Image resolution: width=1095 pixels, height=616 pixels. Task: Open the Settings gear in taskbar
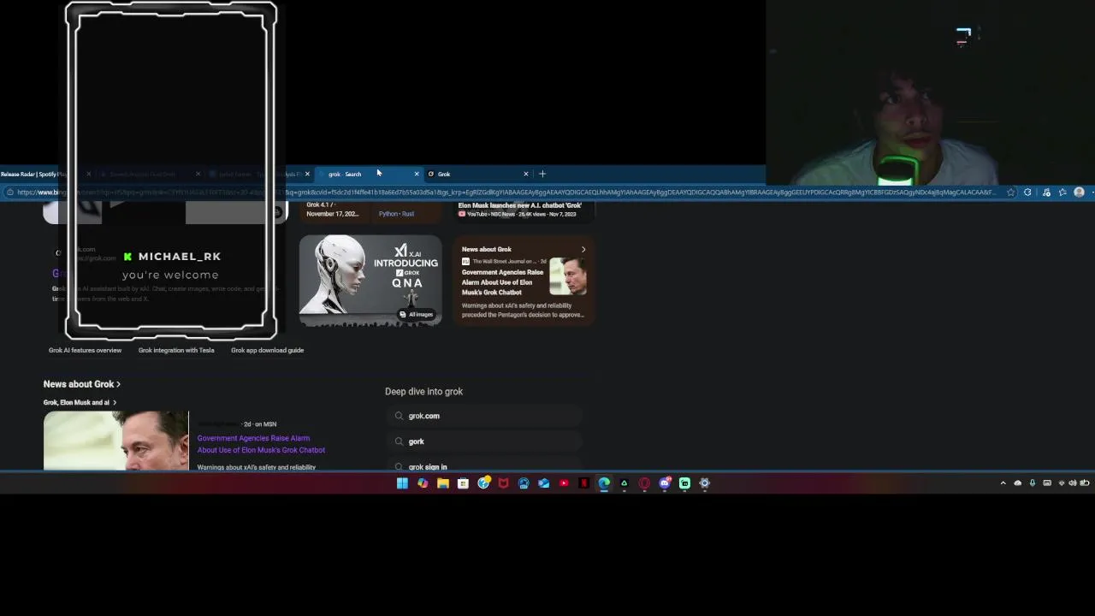tap(705, 483)
